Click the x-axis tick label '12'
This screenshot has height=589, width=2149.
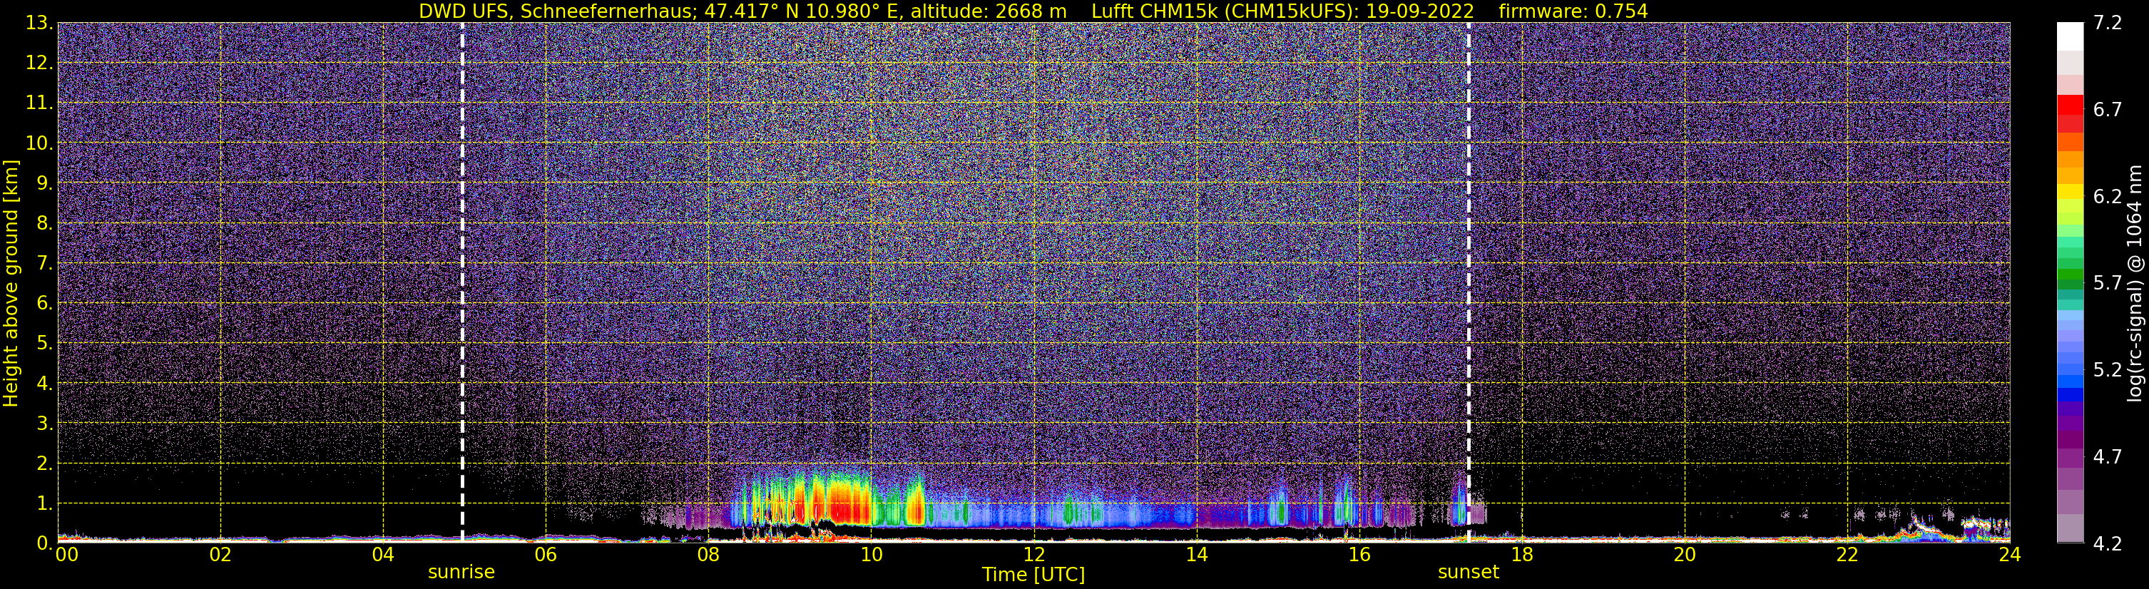coord(1033,555)
